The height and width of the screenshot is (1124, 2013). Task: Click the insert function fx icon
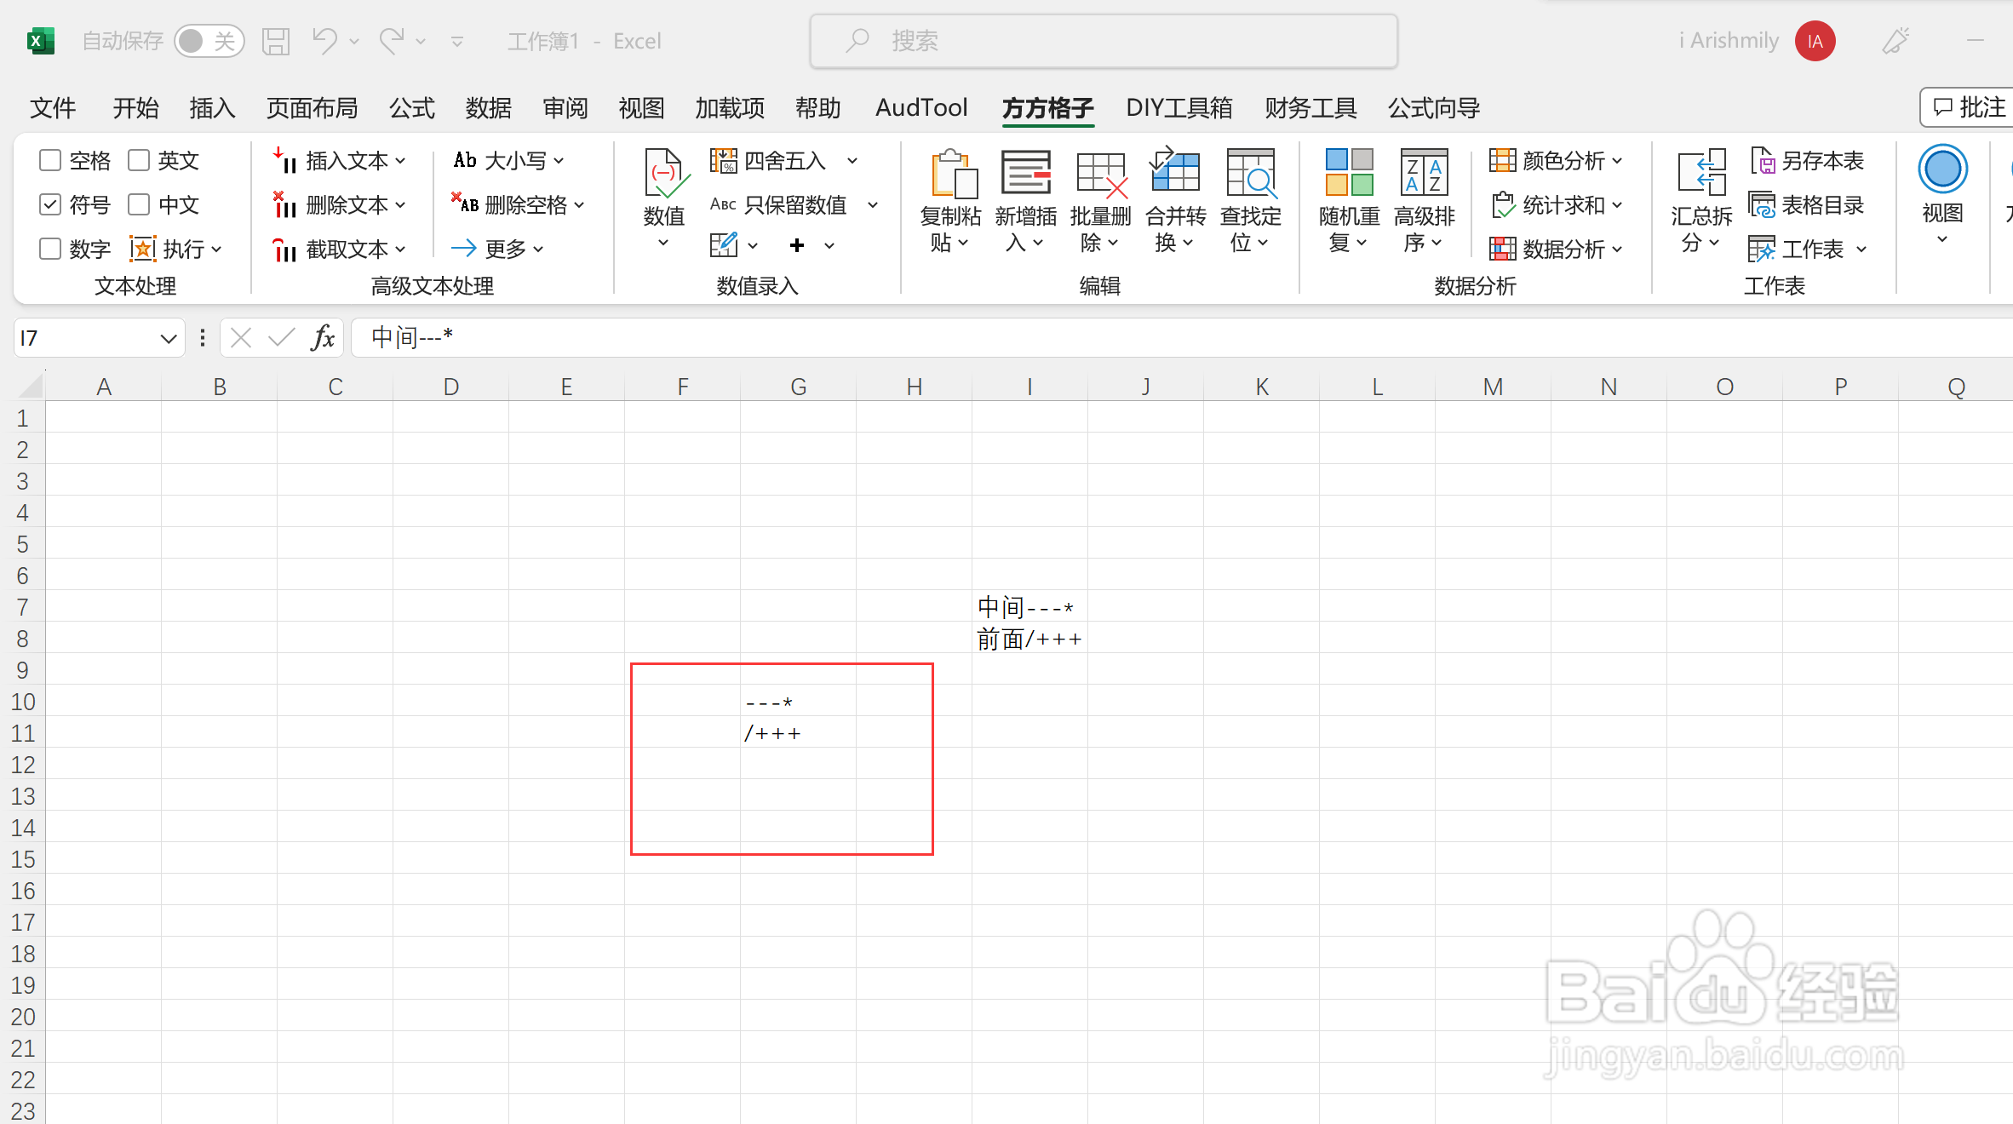(324, 338)
